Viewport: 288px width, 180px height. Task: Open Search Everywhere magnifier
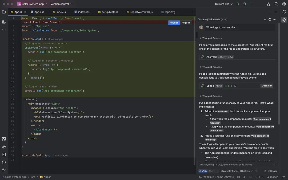click(x=276, y=4)
